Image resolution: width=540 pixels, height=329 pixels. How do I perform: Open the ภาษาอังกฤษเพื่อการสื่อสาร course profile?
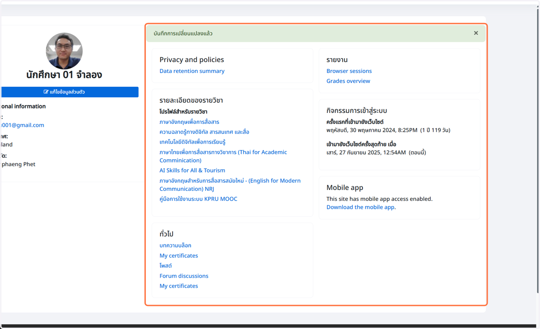point(189,122)
